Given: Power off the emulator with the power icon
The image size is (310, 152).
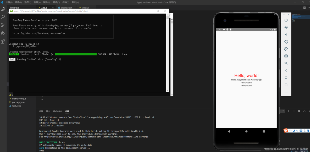Looking at the screenshot, I should 286,20.
